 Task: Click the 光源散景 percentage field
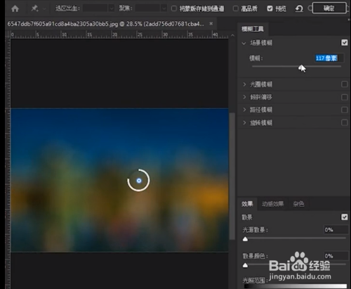tap(336, 230)
